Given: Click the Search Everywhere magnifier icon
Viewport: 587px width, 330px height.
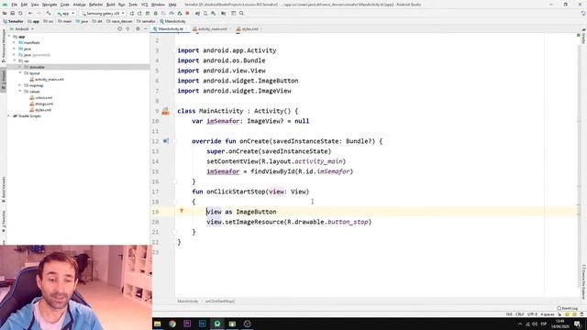Looking at the screenshot, I should click(x=241, y=13).
